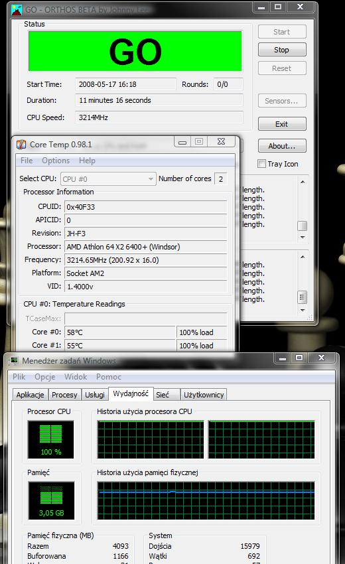Click the Task Manager title bar icon
The width and height of the screenshot is (345, 564).
[14, 360]
